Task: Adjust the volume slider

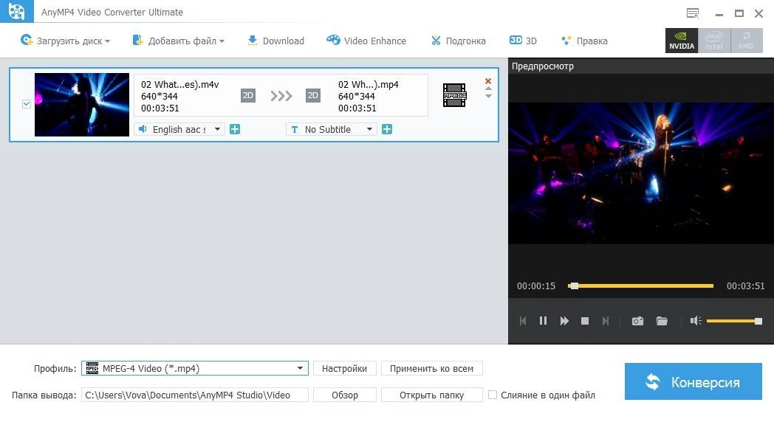Action: [x=734, y=322]
